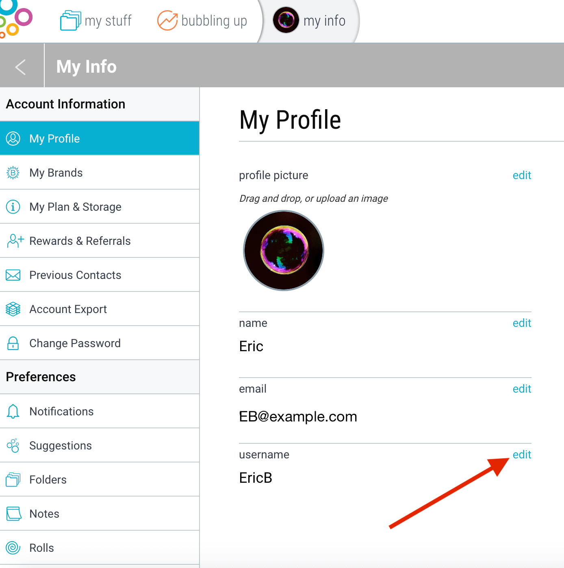Viewport: 564px width, 568px height.
Task: Open My Plan & Storage
Action: pos(100,207)
